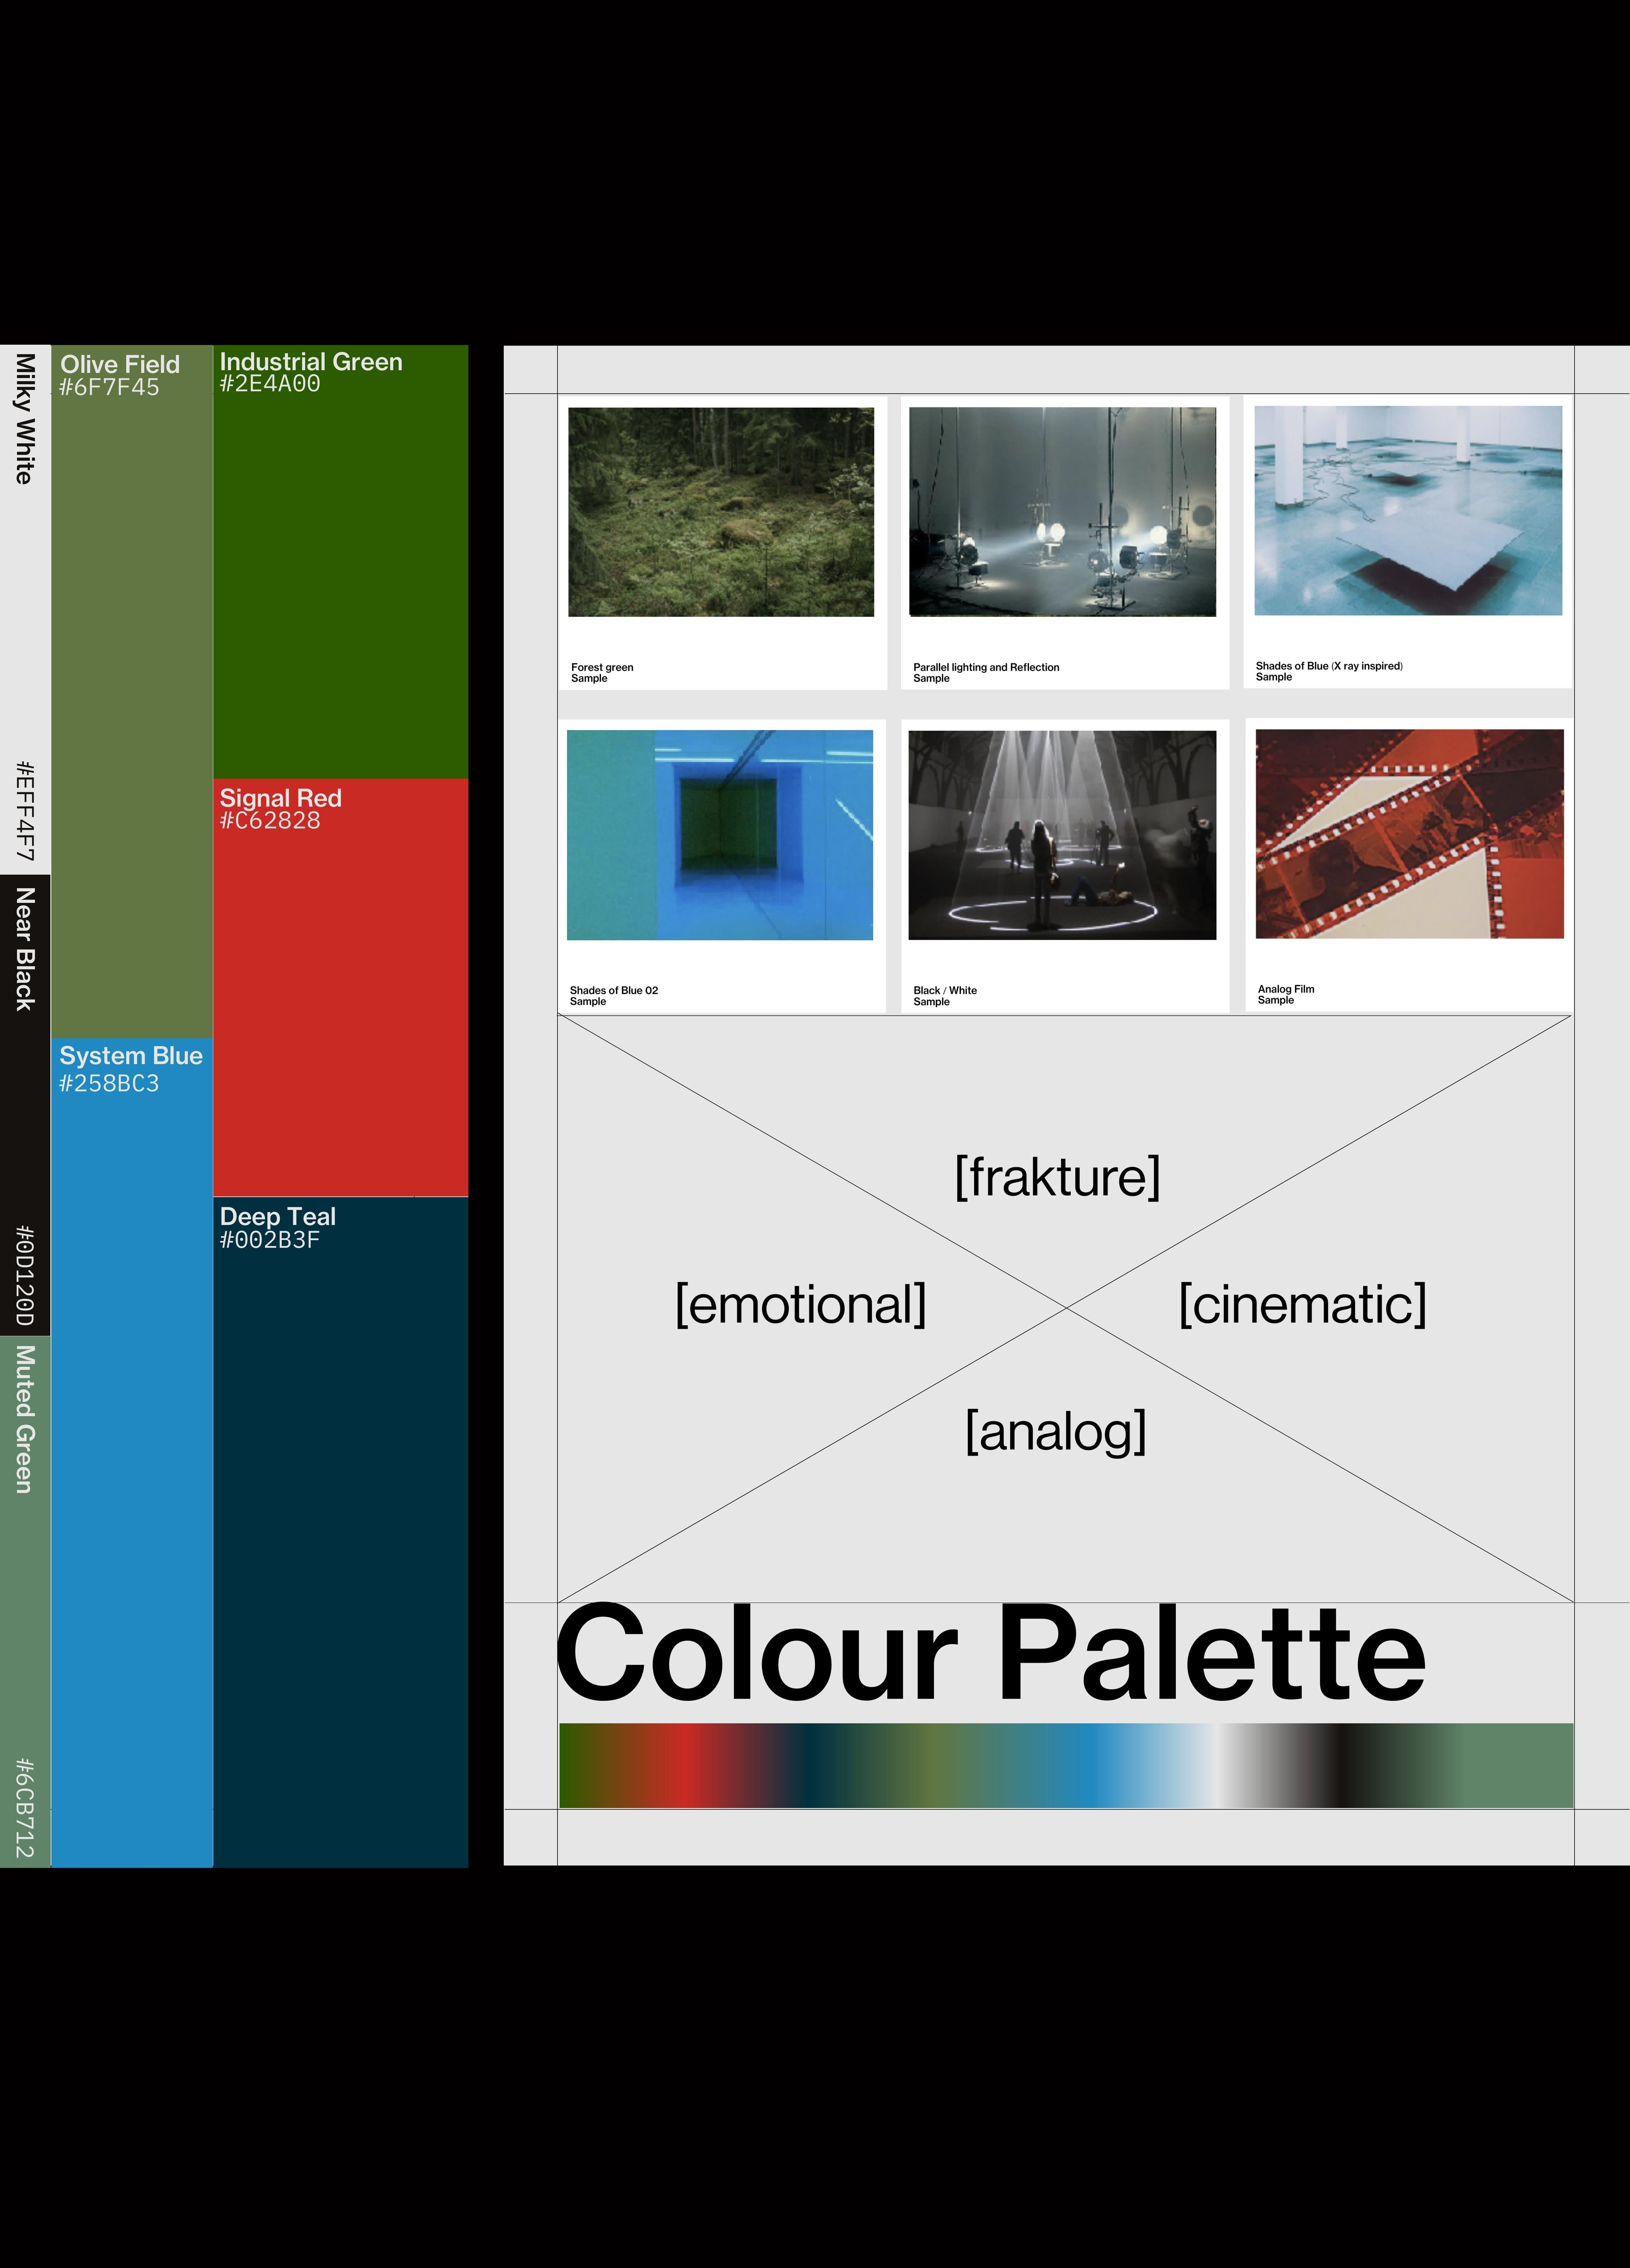Select the Industrial Green swatch
This screenshot has width=1630, height=2268.
(x=341, y=562)
